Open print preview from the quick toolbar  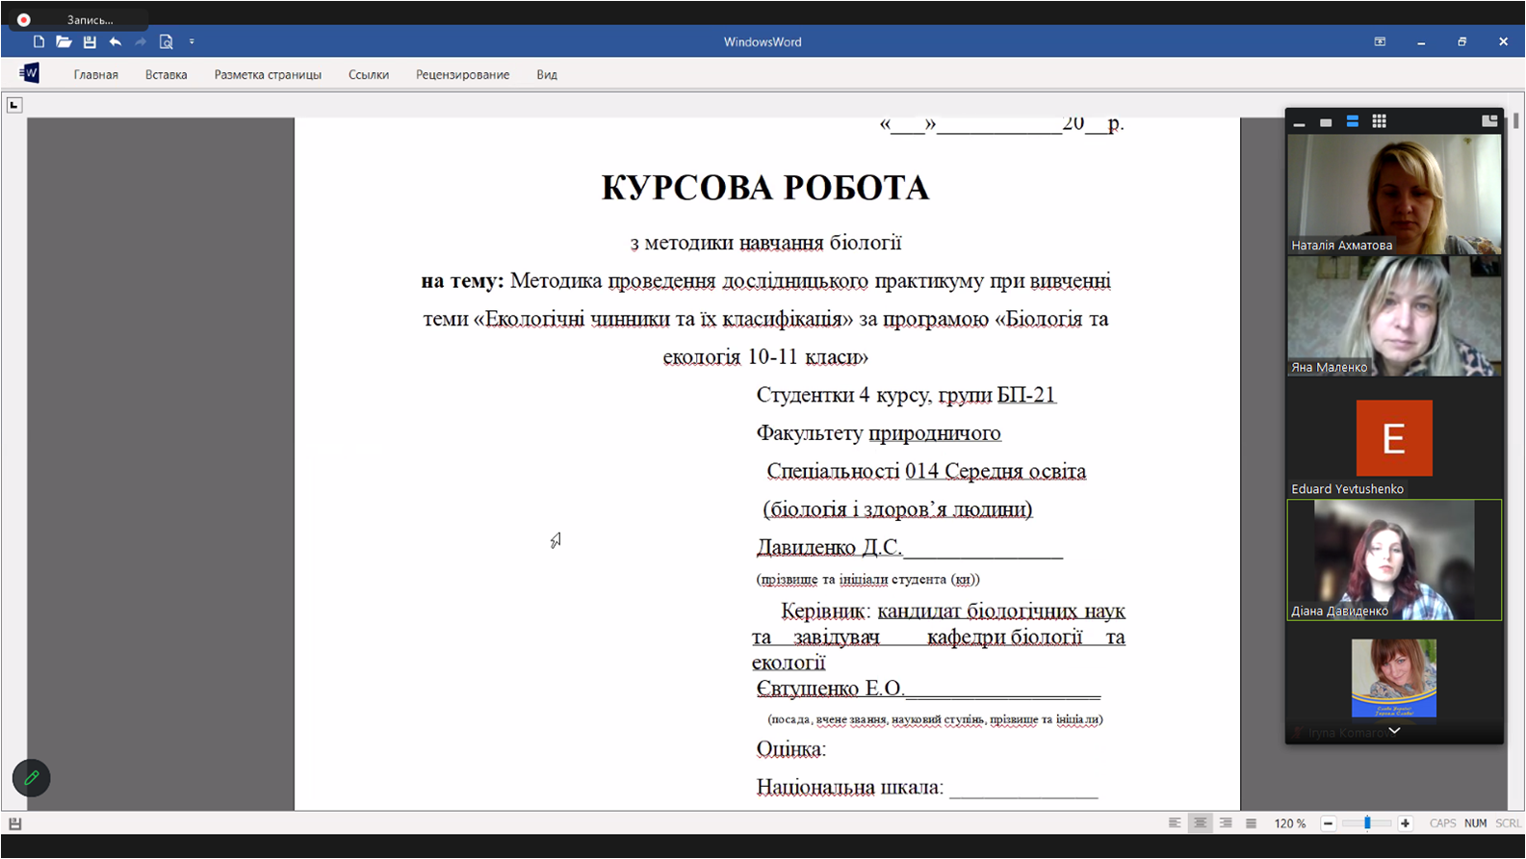(167, 41)
